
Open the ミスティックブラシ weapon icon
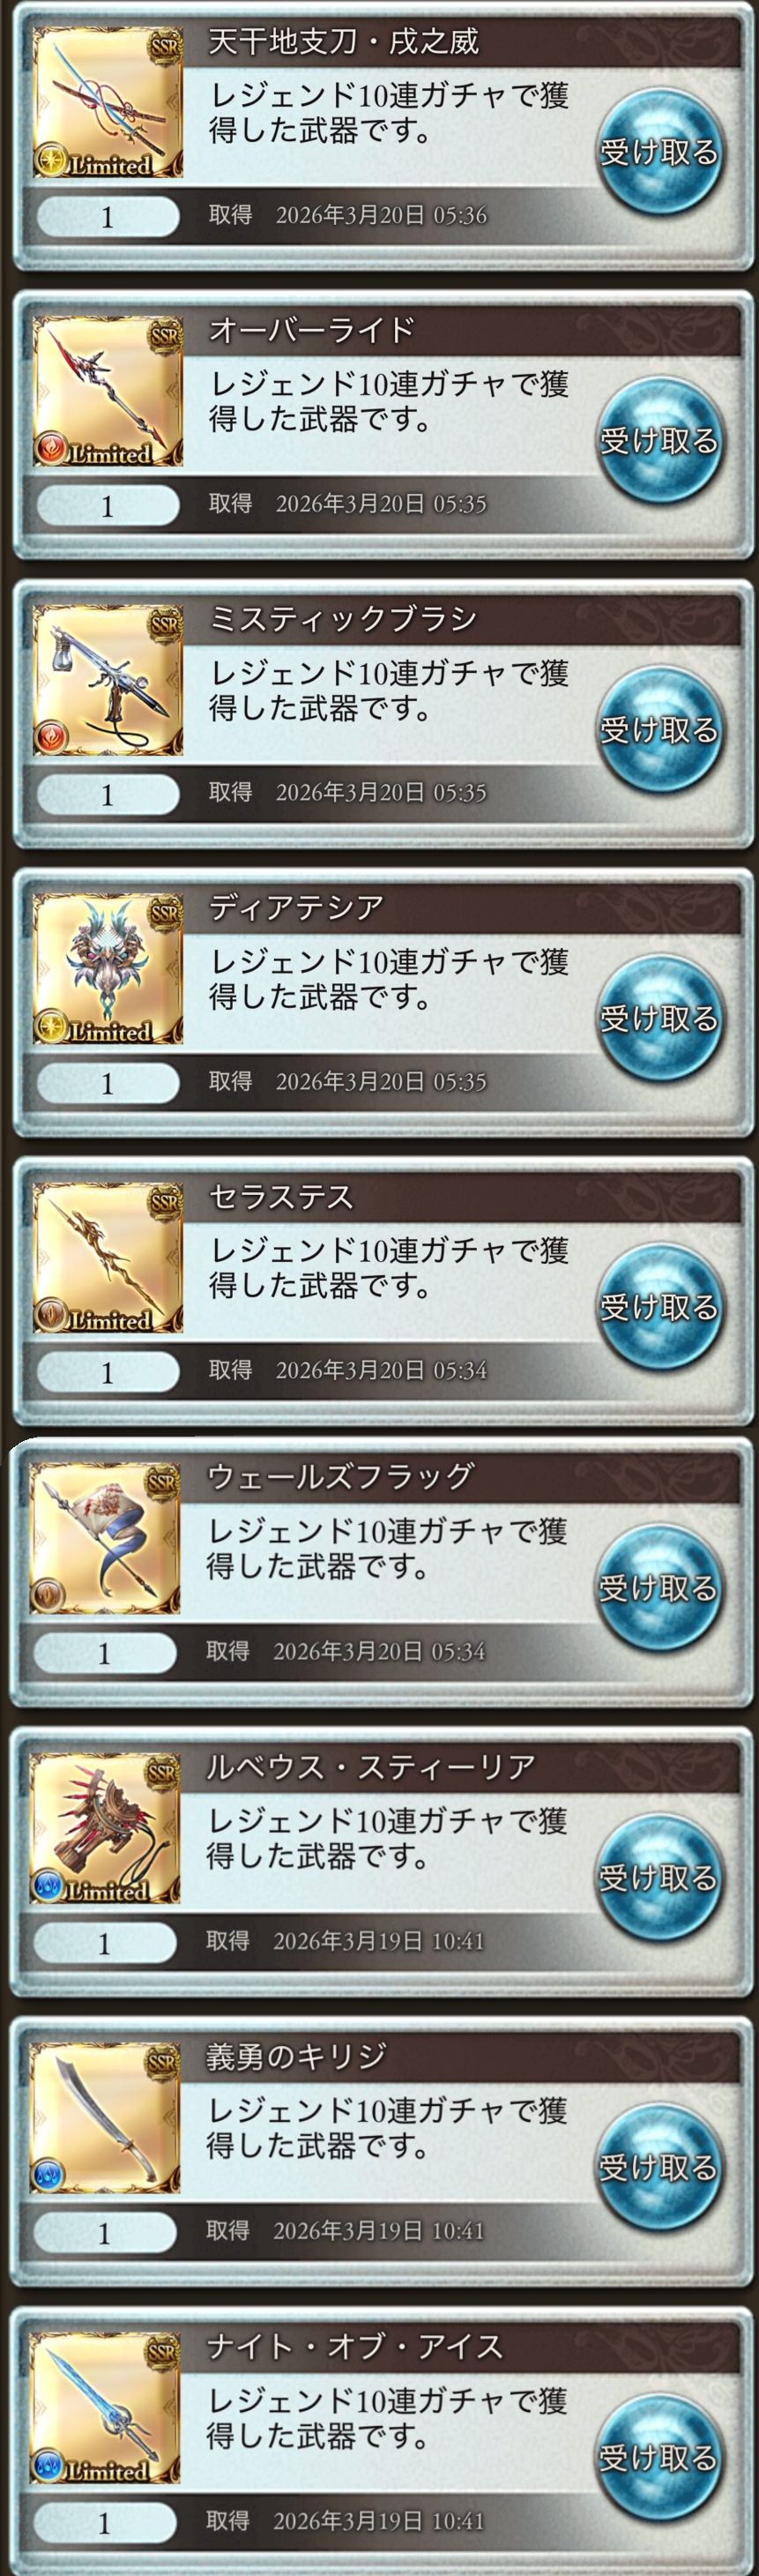(108, 680)
